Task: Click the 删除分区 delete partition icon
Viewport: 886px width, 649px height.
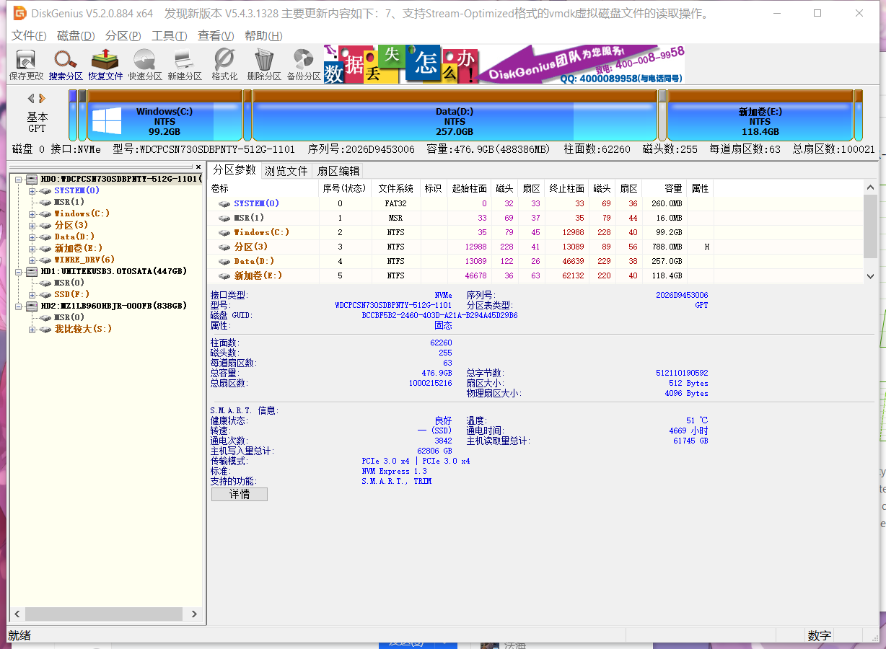Action: 263,63
